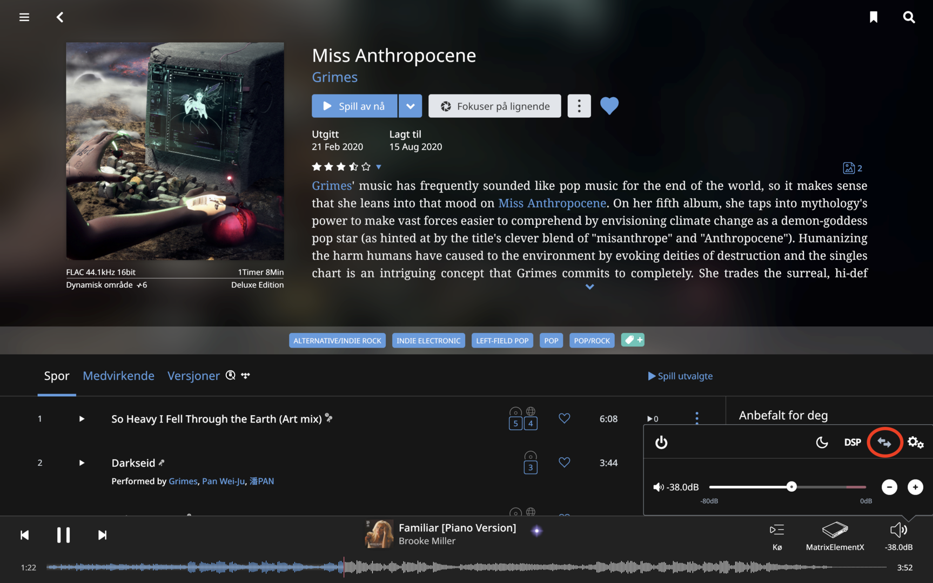Rate the album using the stars
The height and width of the screenshot is (583, 933).
341,167
